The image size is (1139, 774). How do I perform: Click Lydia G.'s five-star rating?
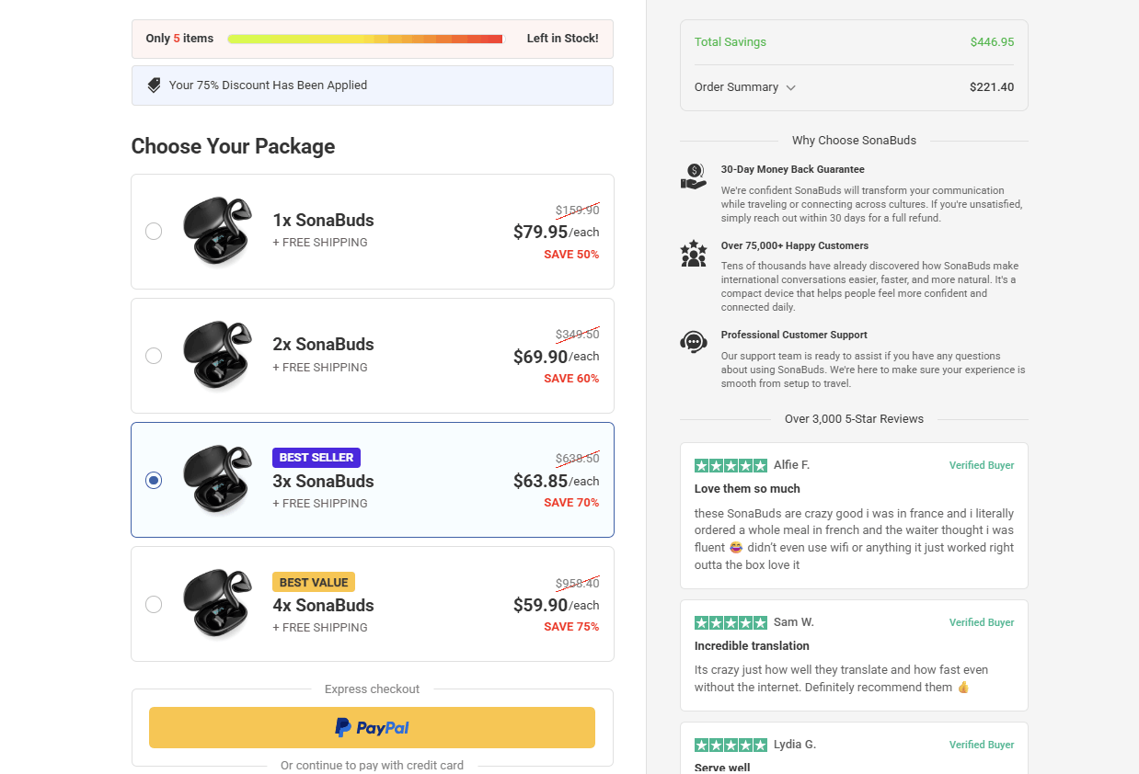[731, 746]
